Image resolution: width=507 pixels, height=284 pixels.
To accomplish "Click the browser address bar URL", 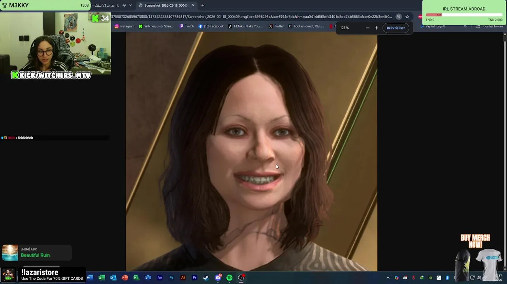I will 252,17.
